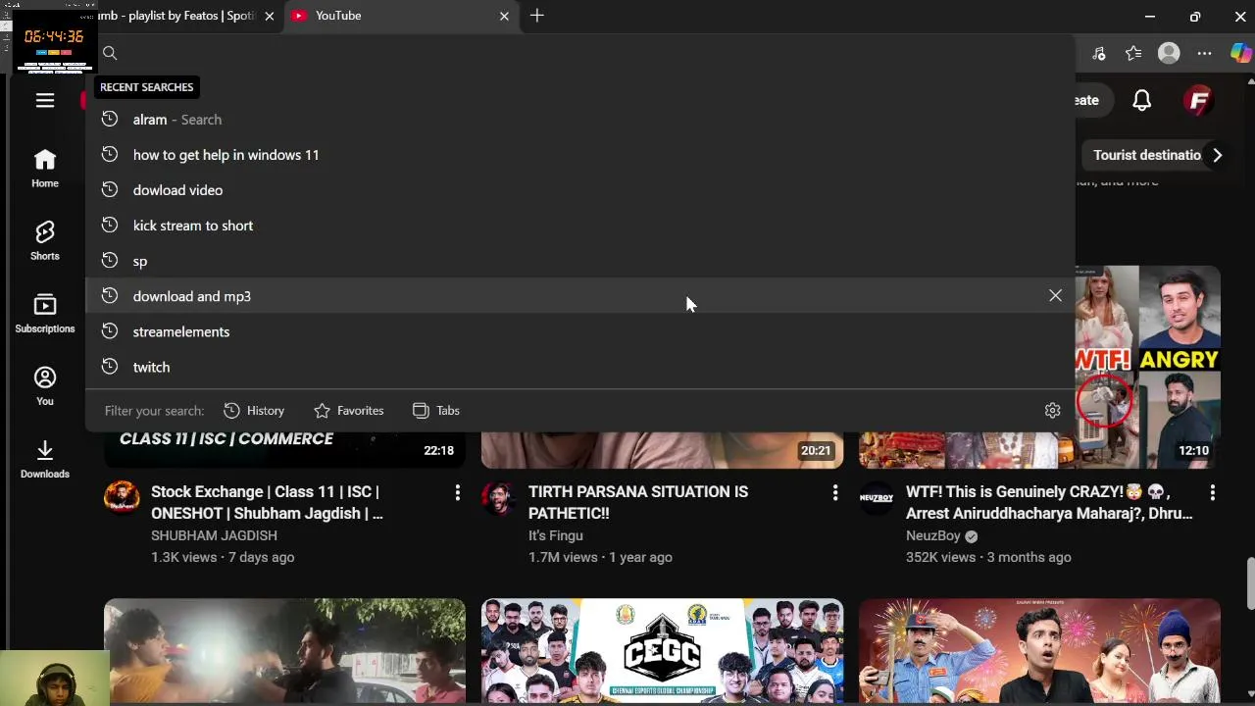Click the page vertical scrollbar thumb
Image resolution: width=1255 pixels, height=706 pixels.
(1249, 583)
